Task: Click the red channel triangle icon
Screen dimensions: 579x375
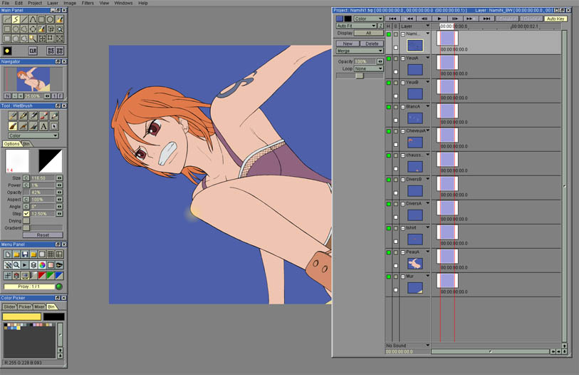Action: (42, 275)
